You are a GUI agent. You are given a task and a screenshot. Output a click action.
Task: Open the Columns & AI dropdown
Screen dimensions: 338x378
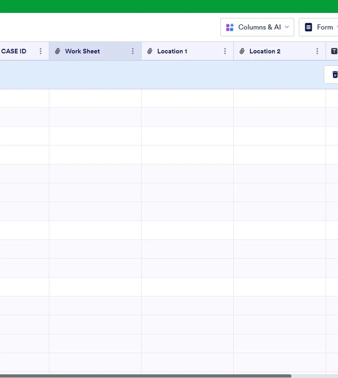coord(257,27)
